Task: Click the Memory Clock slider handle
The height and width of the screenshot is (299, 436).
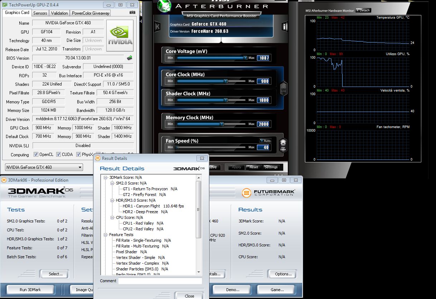Action: (222, 124)
